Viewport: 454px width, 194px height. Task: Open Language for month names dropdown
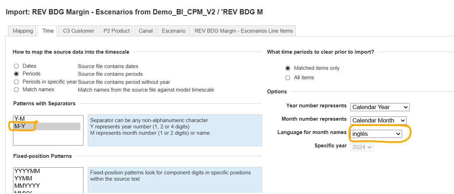tap(376, 134)
